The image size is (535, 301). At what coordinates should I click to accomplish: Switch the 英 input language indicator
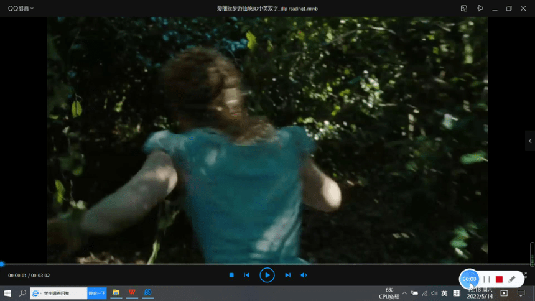444,293
